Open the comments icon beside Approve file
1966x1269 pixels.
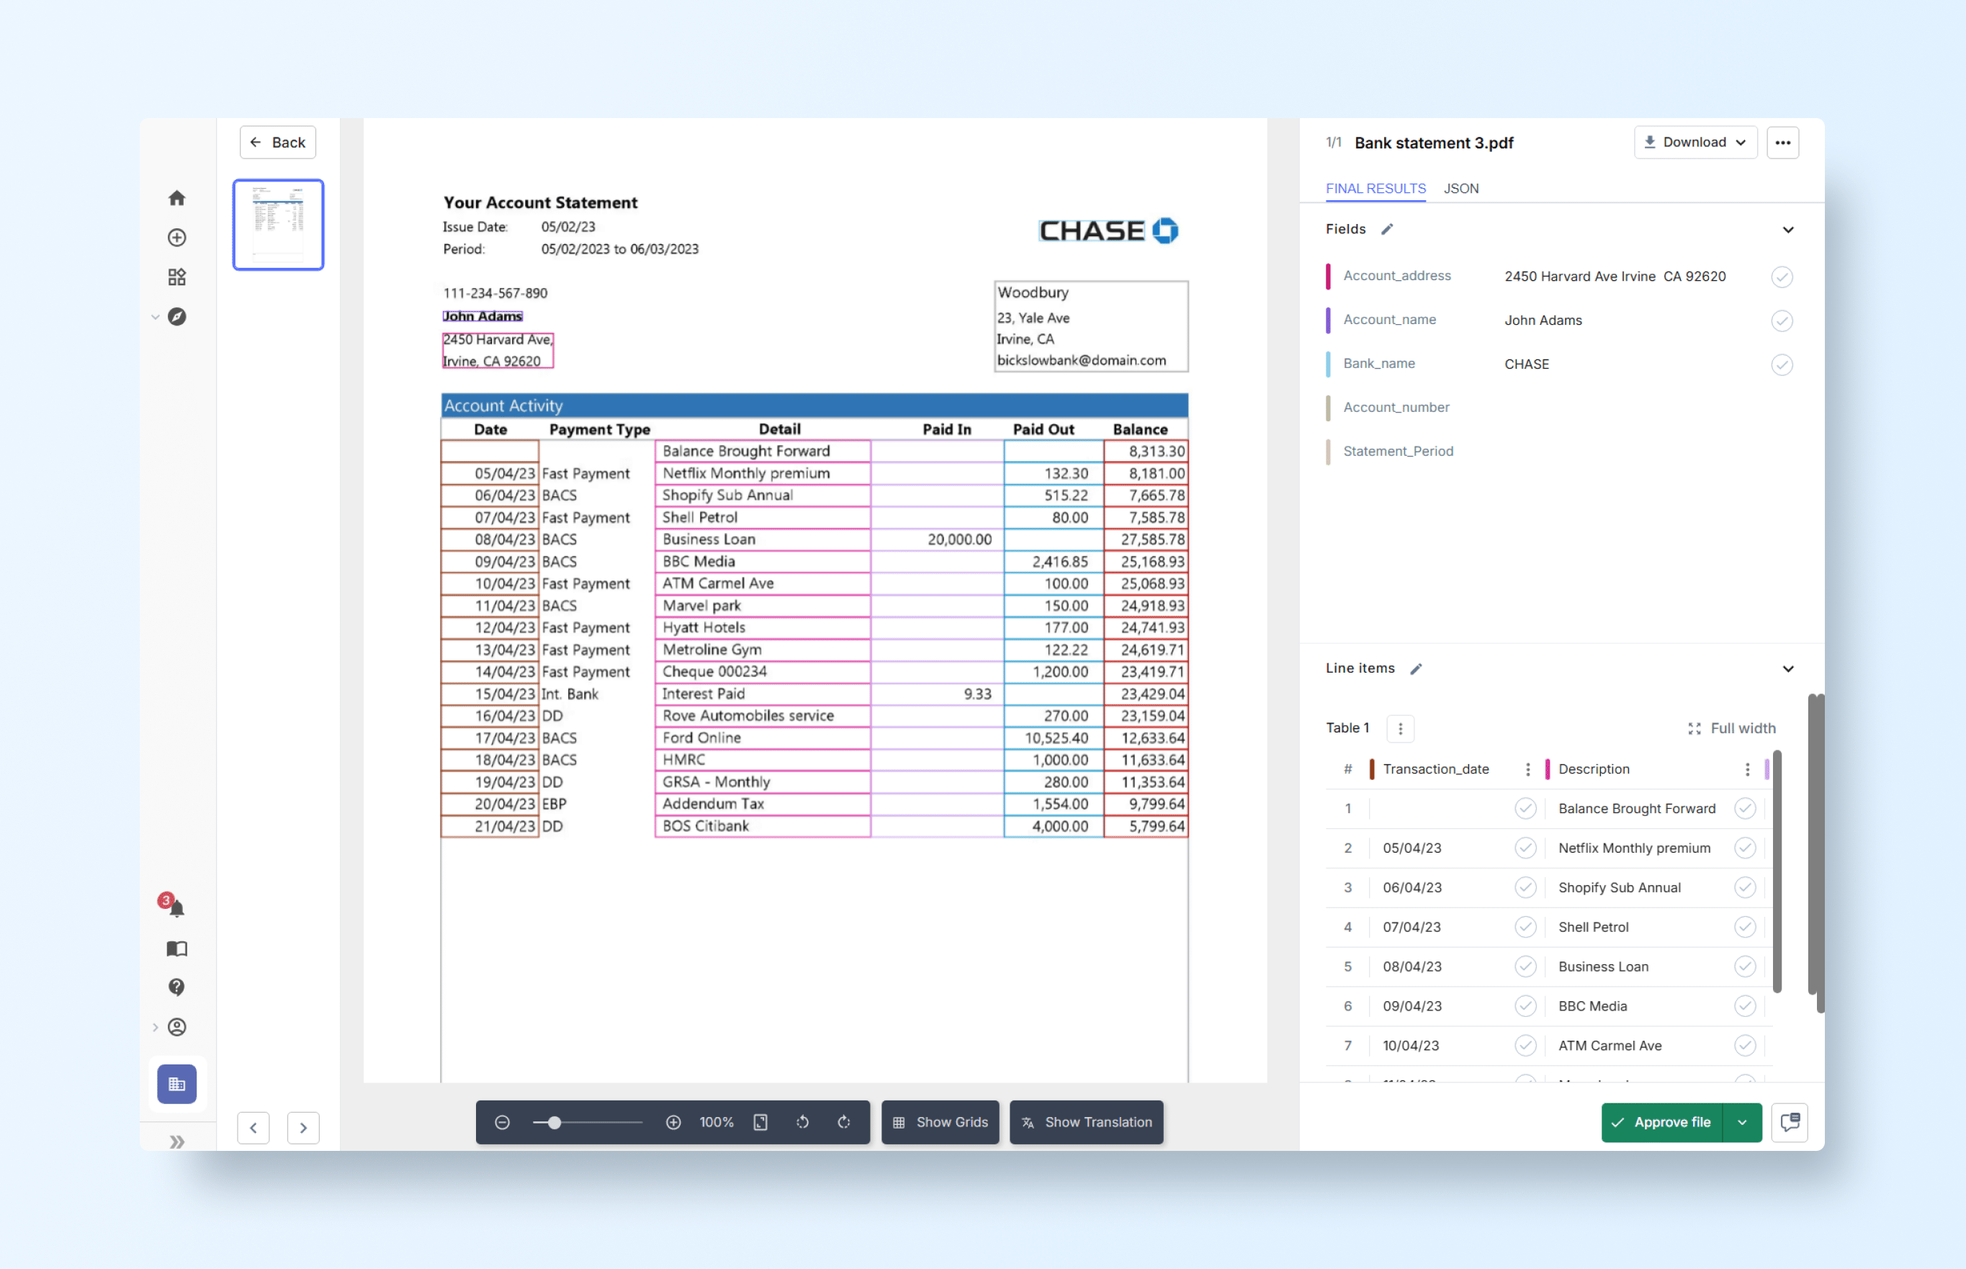tap(1790, 1122)
